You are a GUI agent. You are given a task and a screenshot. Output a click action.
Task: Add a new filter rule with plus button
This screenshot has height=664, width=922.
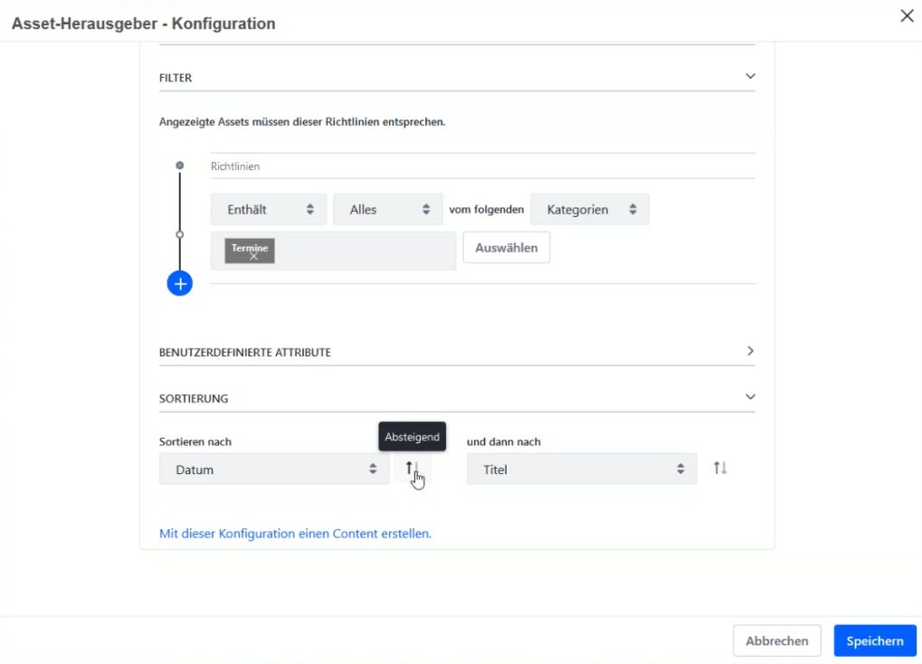[180, 284]
